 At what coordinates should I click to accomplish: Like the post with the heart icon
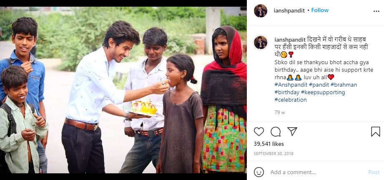click(259, 132)
